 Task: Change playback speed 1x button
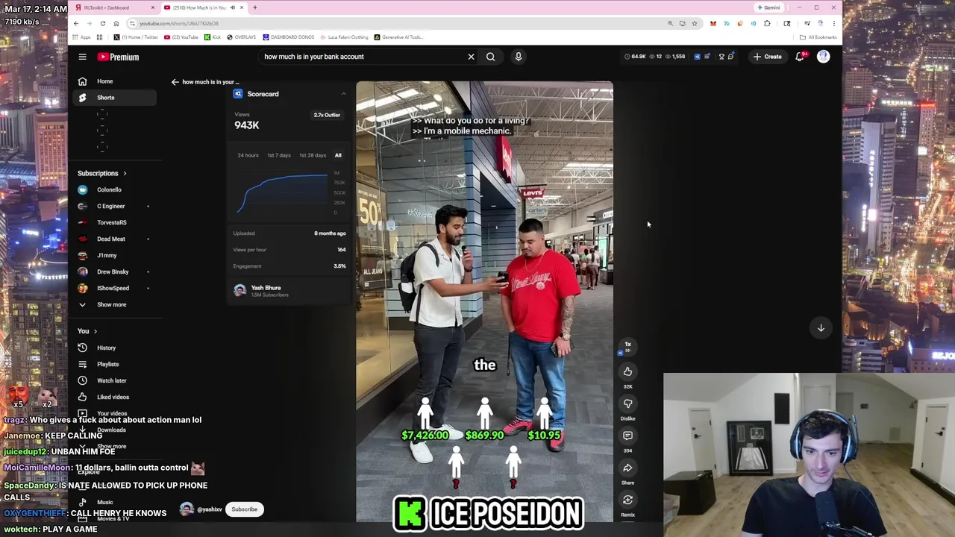pyautogui.click(x=627, y=345)
